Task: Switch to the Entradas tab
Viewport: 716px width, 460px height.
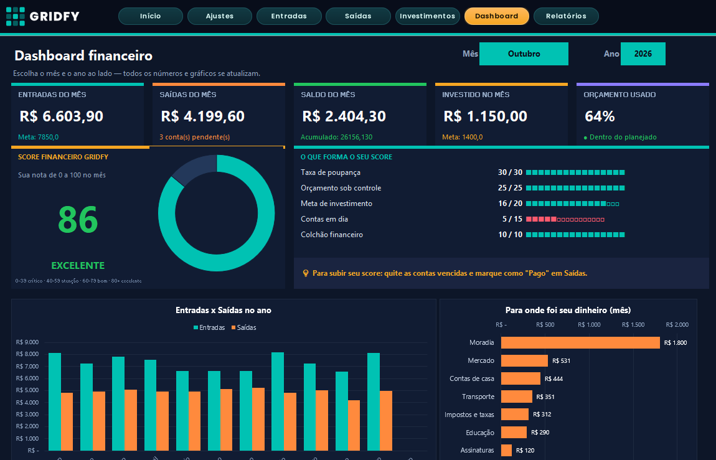Action: coord(289,16)
